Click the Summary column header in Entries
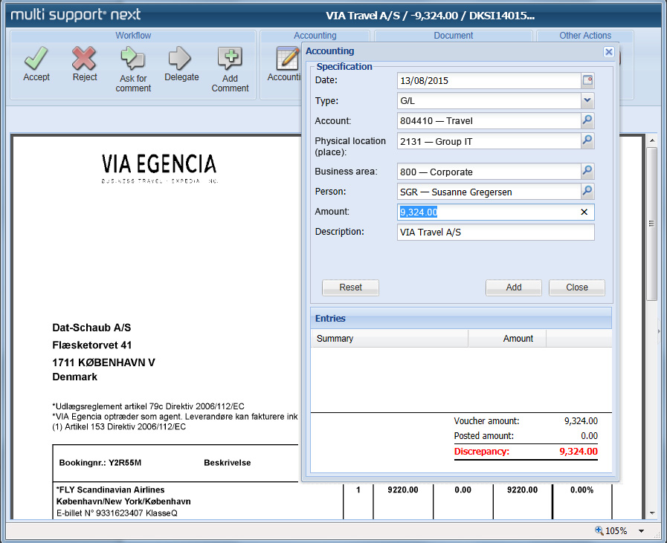 [389, 338]
